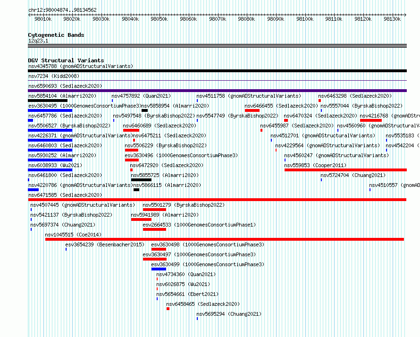Open variant nsv4512701 (gnomADStructuralVariants)
Image resolution: width=420 pixels, height=337 pixels.
pos(323,135)
